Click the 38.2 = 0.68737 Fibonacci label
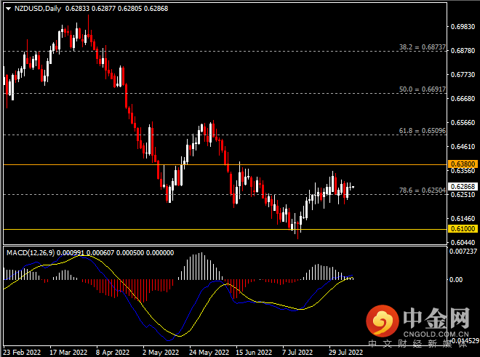 tap(422, 47)
